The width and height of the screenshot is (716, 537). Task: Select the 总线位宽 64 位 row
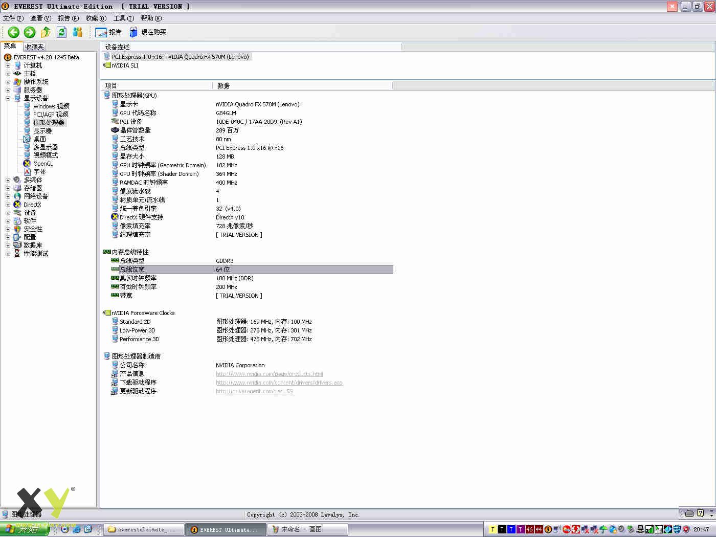tap(252, 270)
